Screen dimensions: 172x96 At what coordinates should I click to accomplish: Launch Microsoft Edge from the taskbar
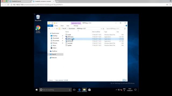(x=79, y=90)
